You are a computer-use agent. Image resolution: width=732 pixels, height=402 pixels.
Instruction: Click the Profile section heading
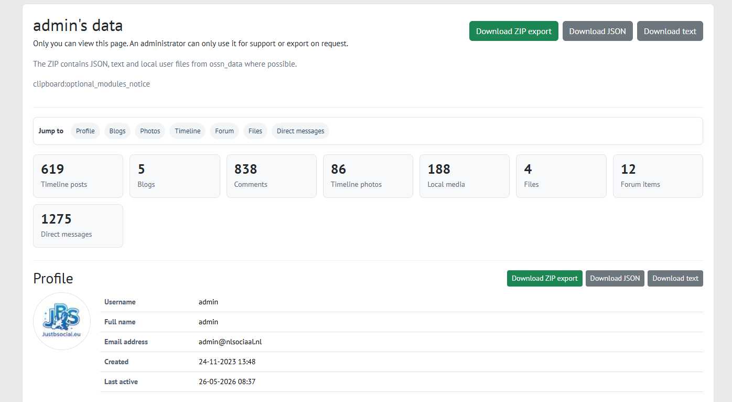[x=53, y=278]
